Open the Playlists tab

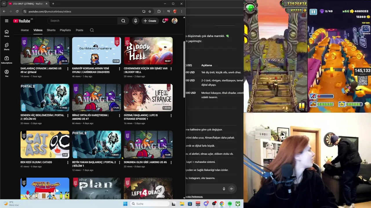coord(65,30)
